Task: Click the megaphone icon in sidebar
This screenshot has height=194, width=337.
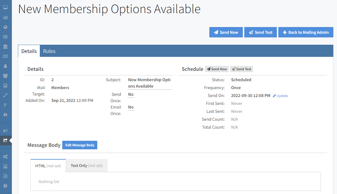Action: coord(5,131)
